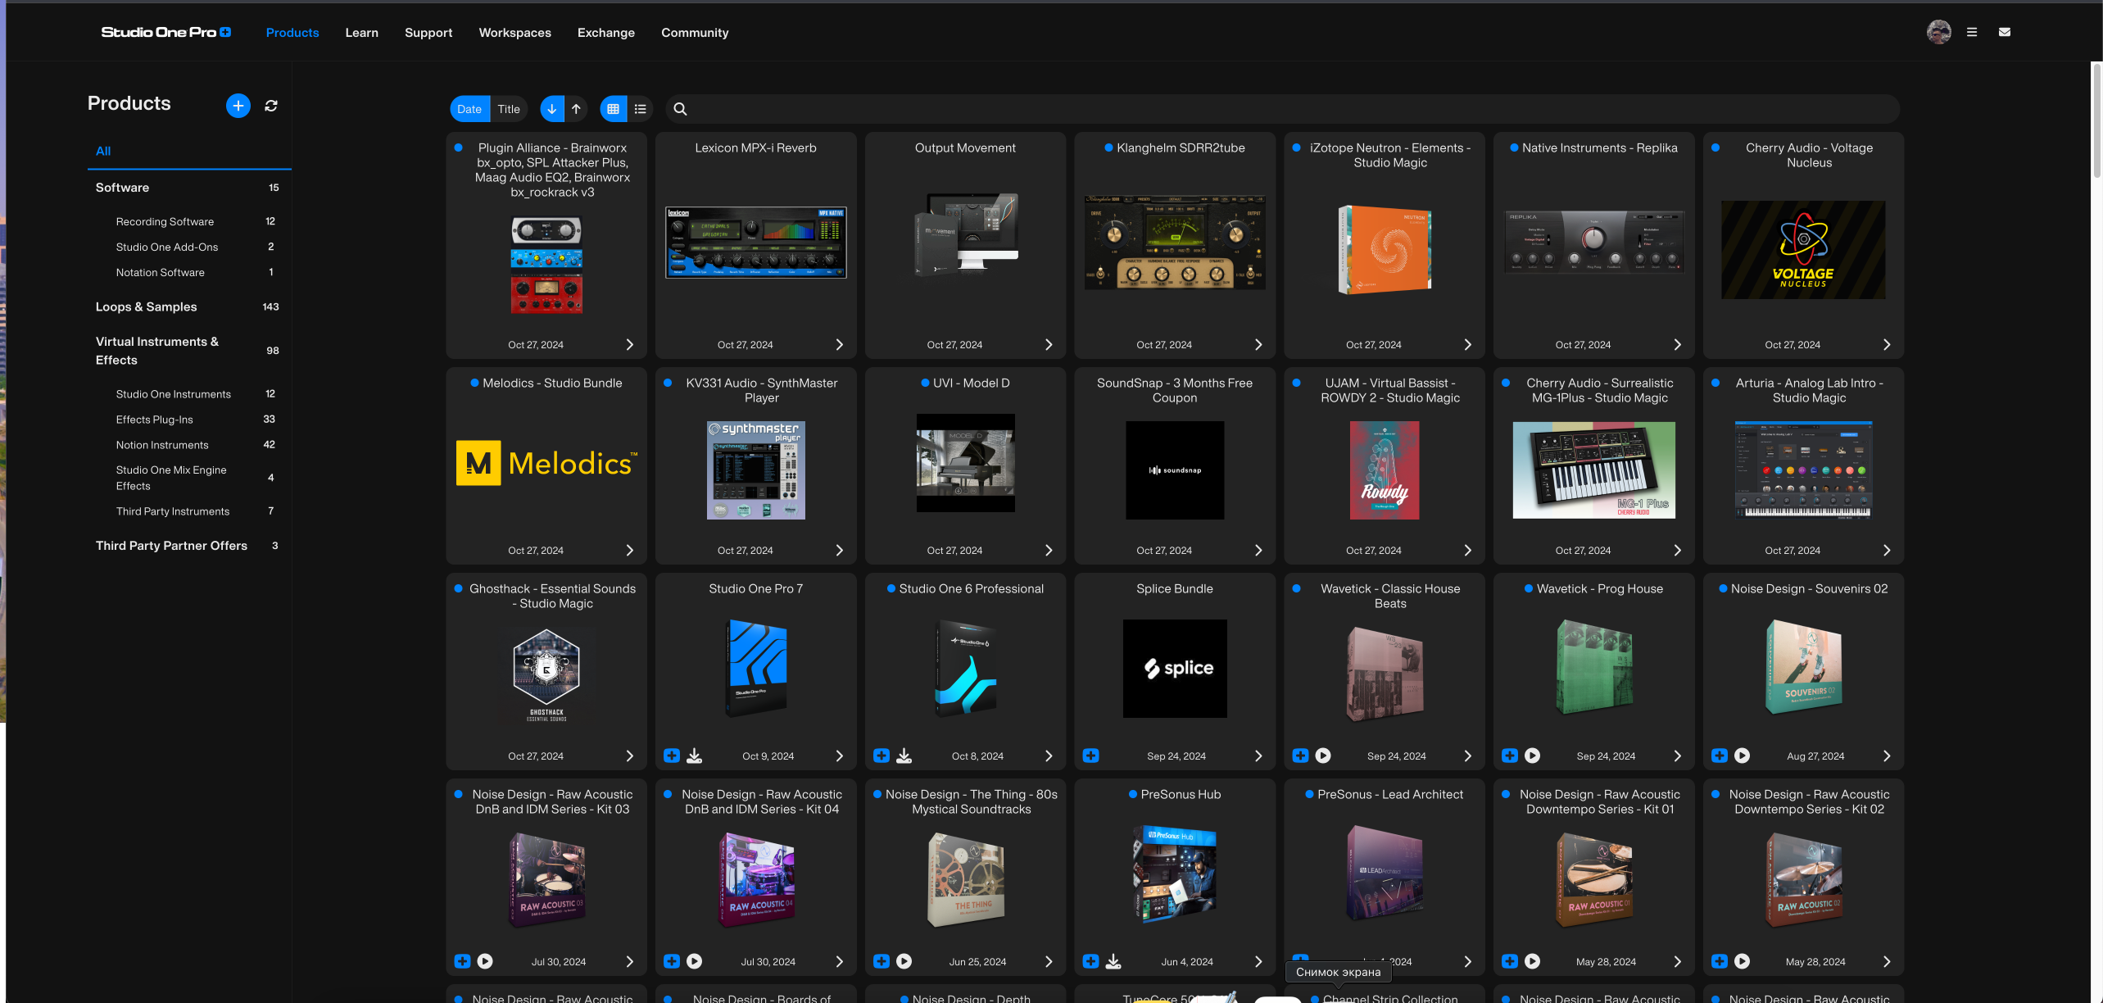Open the hamburger menu near profile avatar
Image resolution: width=2103 pixels, height=1003 pixels.
pyautogui.click(x=1972, y=32)
